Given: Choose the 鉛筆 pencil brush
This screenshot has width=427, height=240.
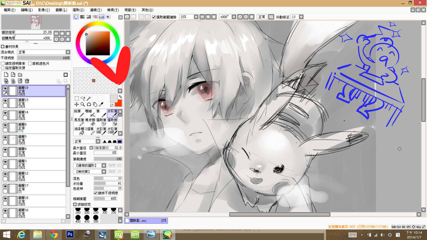Looking at the screenshot, I should 79,113.
